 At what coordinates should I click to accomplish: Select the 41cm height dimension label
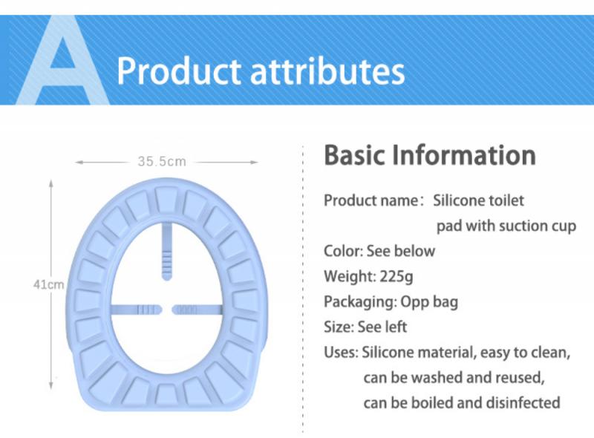coord(49,284)
